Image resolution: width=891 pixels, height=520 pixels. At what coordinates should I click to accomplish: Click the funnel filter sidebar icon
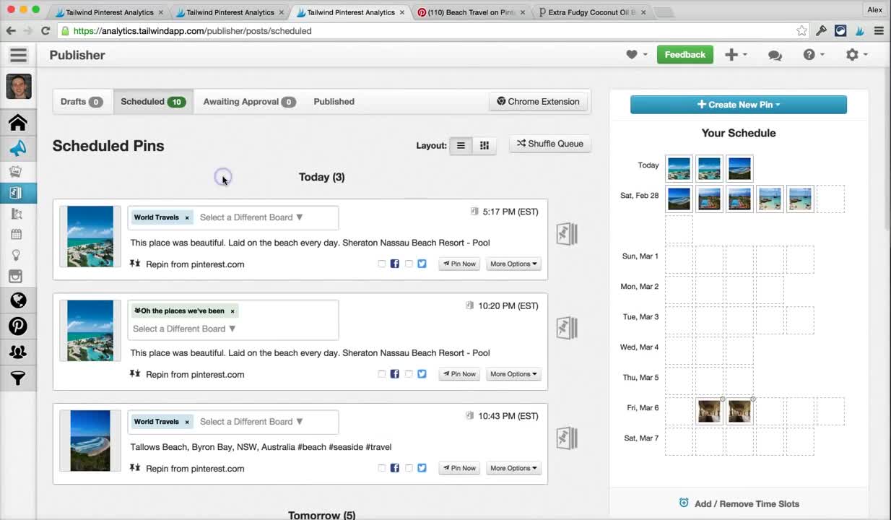pos(18,378)
